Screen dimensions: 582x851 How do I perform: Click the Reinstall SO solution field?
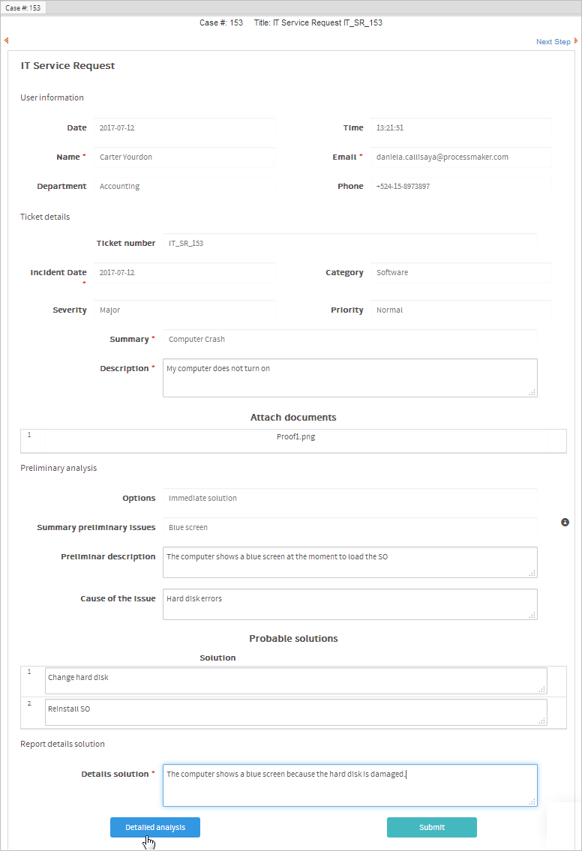click(x=295, y=712)
